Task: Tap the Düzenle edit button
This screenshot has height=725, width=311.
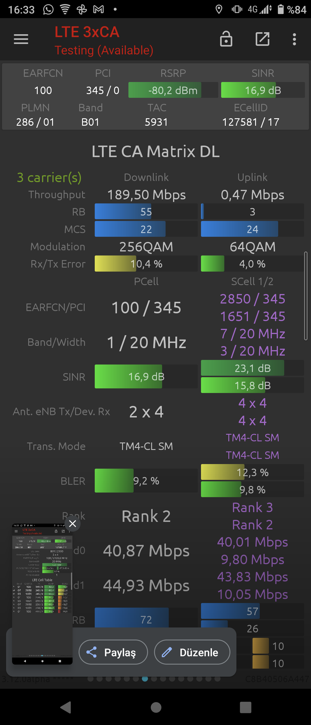Action: (x=192, y=652)
